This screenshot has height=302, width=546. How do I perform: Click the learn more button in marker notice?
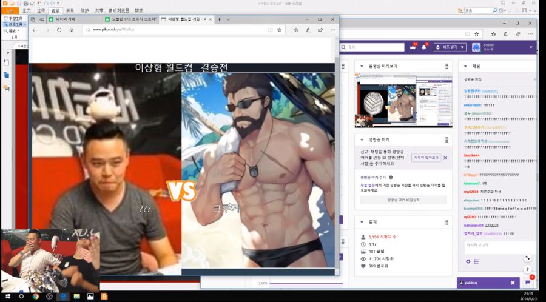(x=426, y=158)
